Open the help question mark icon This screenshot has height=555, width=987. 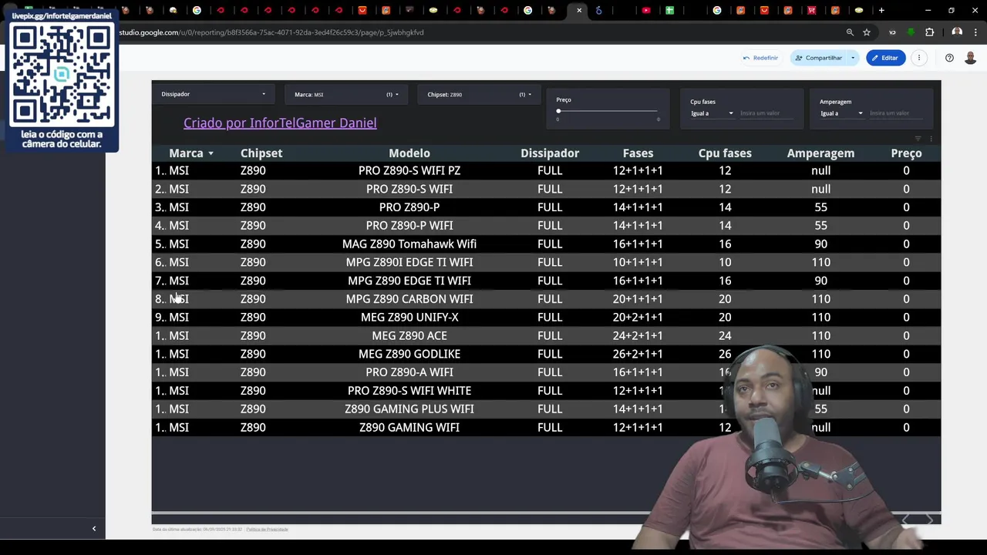point(949,58)
